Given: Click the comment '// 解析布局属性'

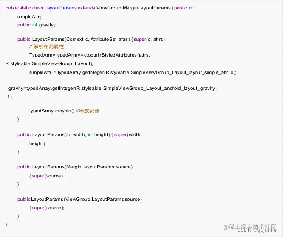Looking at the screenshot, I should tap(47, 47).
